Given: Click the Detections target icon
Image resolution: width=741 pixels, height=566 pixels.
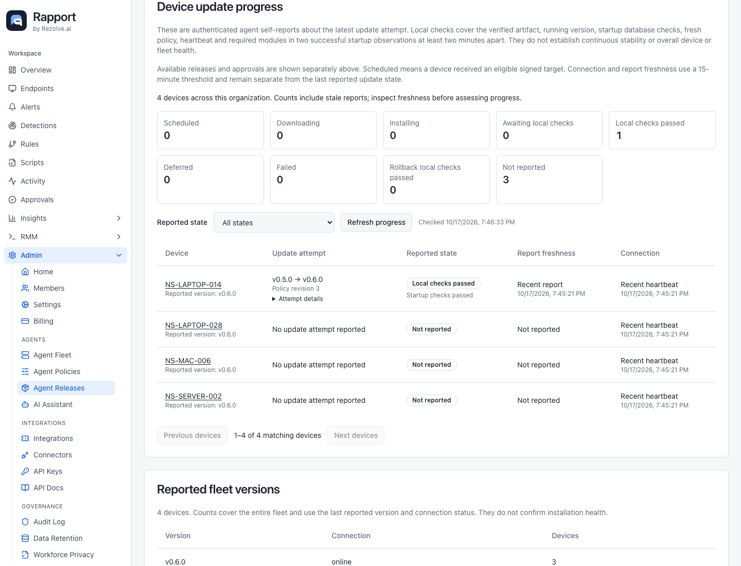Looking at the screenshot, I should pos(12,126).
